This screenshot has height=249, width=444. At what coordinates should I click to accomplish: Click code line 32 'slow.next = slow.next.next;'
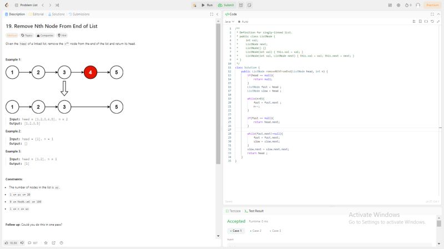[268, 149]
